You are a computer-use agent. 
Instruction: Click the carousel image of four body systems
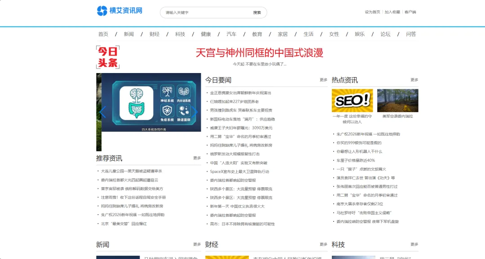pyautogui.click(x=151, y=102)
